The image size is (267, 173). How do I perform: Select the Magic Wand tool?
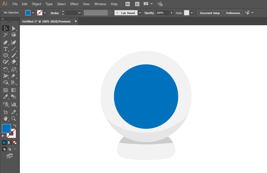point(5,35)
